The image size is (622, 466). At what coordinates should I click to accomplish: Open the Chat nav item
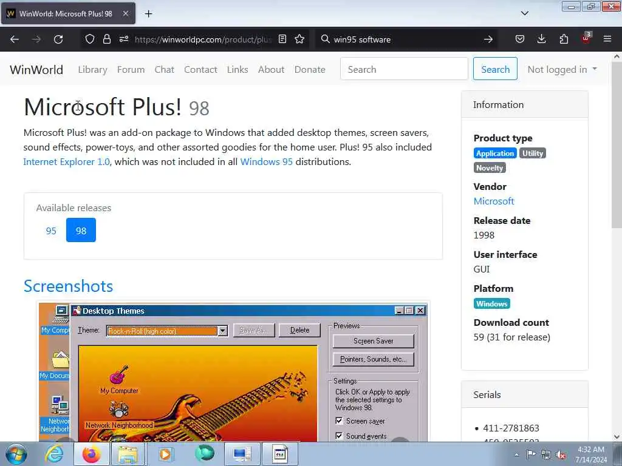164,69
